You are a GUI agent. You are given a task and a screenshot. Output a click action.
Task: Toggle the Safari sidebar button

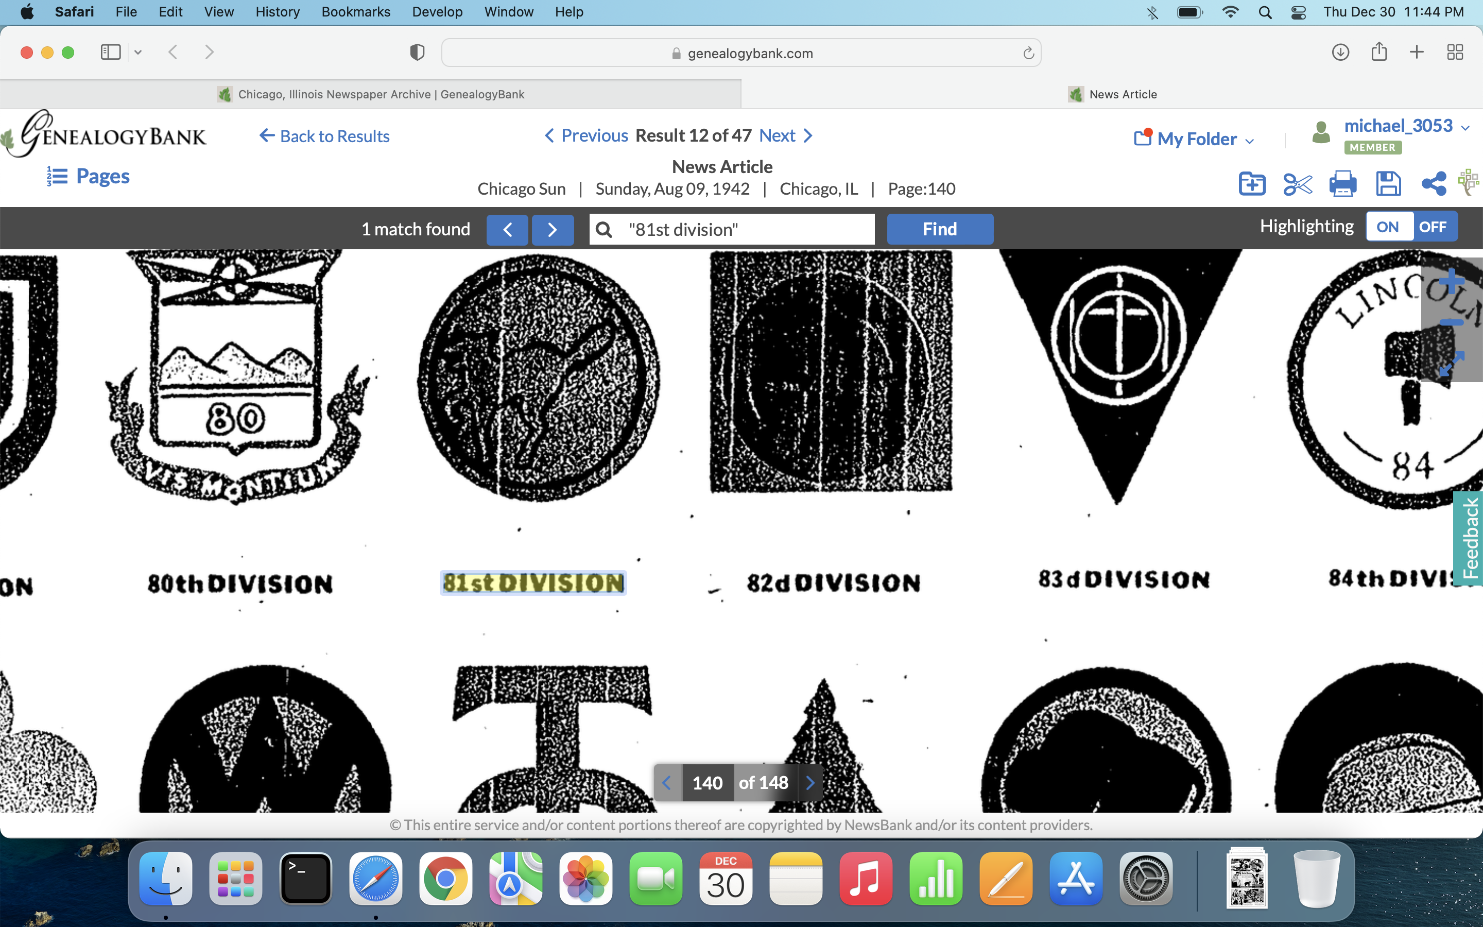click(x=110, y=52)
